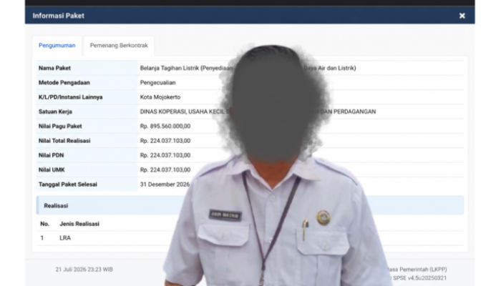Viewport: 501px width, 286px height.
Task: Click the 31 Desember 2026 date
Action: (x=165, y=184)
